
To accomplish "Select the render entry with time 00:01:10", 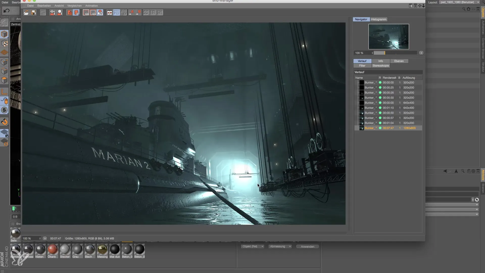I will click(x=388, y=108).
